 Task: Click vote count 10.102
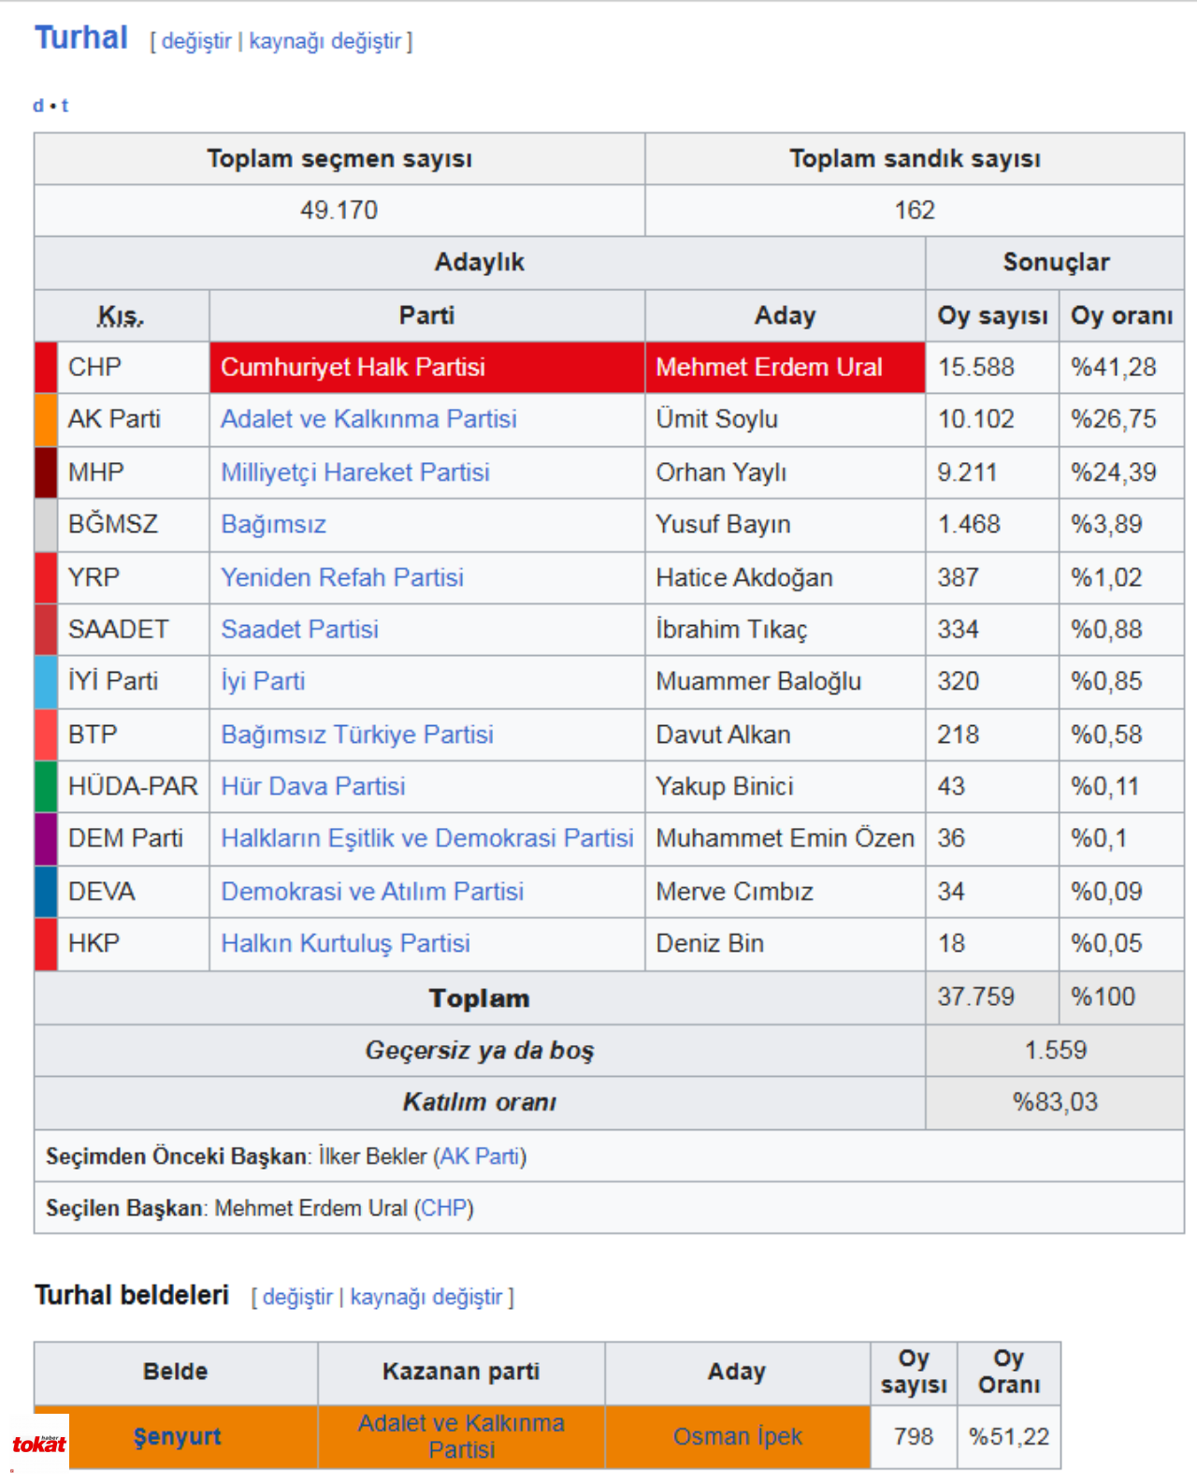976,418
